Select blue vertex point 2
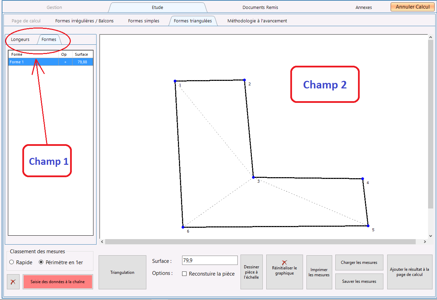The image size is (437, 300). 244,80
